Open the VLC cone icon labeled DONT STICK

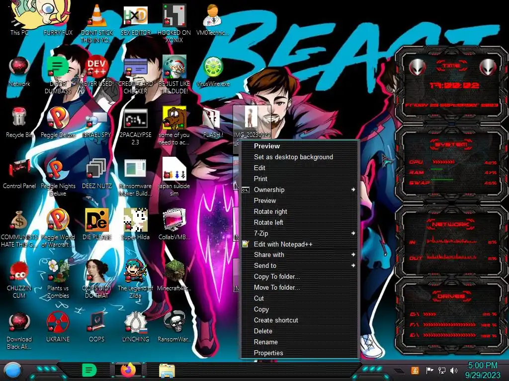pyautogui.click(x=97, y=23)
